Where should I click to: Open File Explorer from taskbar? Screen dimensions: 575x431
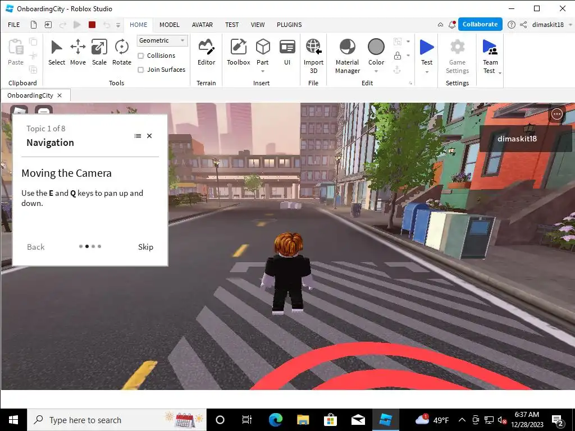[303, 420]
